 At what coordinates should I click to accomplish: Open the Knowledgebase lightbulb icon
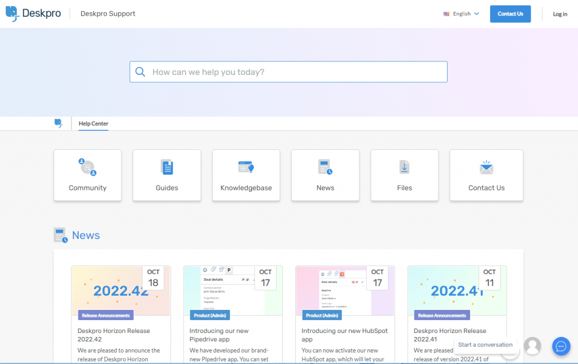click(246, 167)
